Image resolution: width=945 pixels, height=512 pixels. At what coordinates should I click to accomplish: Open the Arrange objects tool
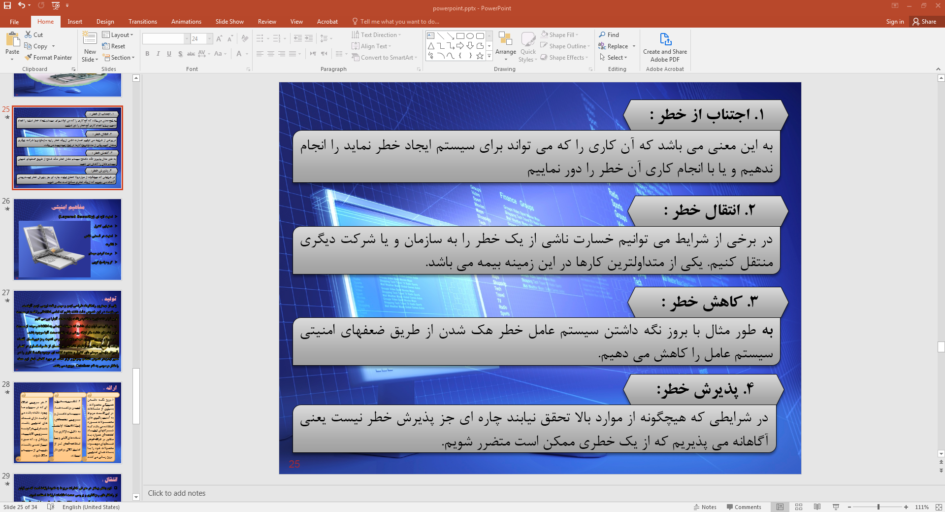(506, 47)
